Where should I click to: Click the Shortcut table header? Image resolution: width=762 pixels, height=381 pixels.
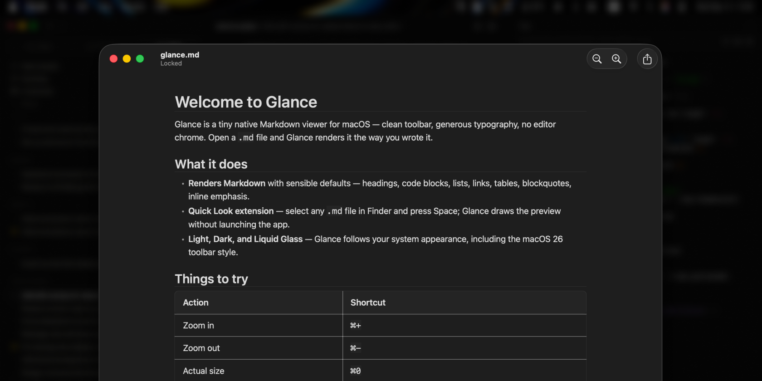coord(464,303)
